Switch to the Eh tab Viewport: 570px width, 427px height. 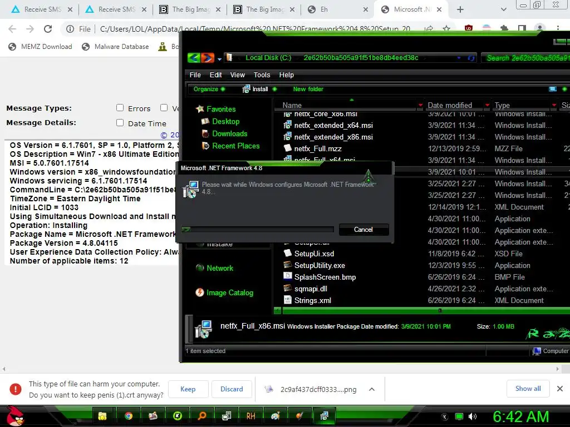[338, 9]
